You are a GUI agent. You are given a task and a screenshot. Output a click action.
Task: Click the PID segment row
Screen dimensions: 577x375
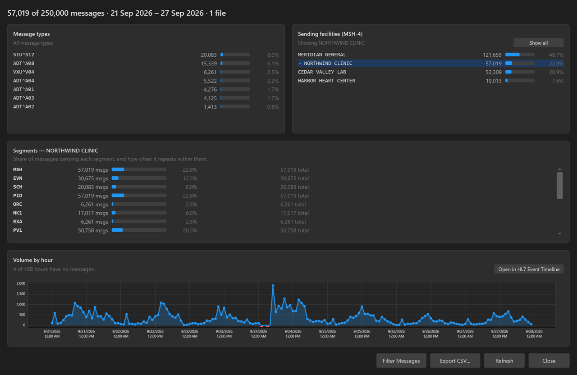coord(284,196)
